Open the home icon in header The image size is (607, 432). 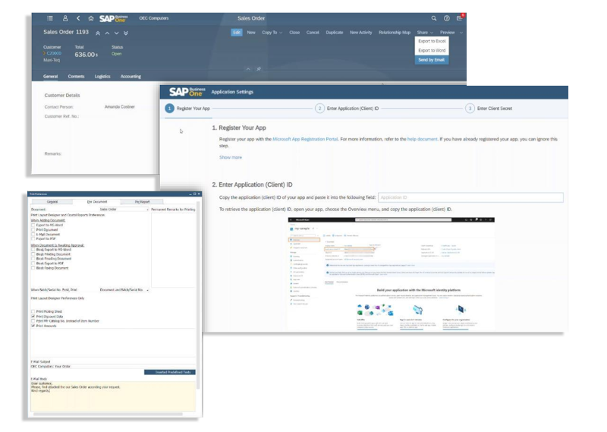click(x=91, y=17)
